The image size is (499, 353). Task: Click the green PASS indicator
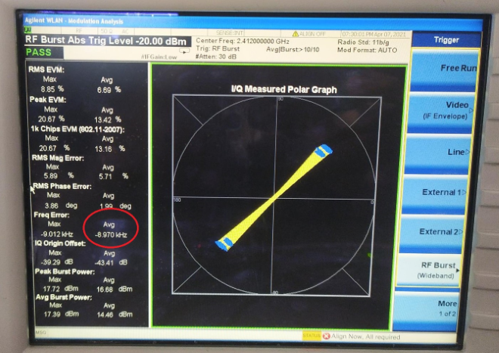pos(39,52)
